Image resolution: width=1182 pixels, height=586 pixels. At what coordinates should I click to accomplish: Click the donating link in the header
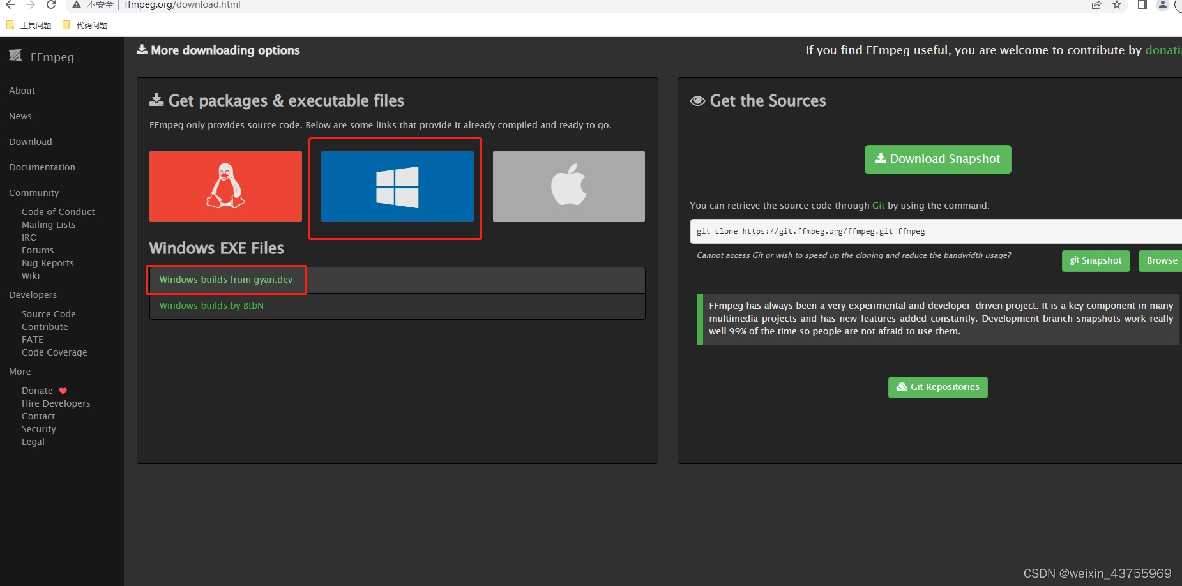click(x=1163, y=50)
